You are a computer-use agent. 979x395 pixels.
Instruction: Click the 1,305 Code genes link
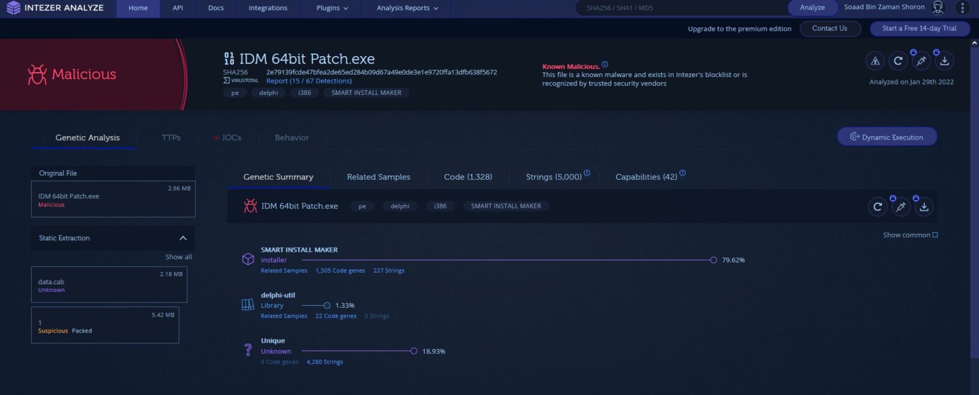(x=340, y=271)
